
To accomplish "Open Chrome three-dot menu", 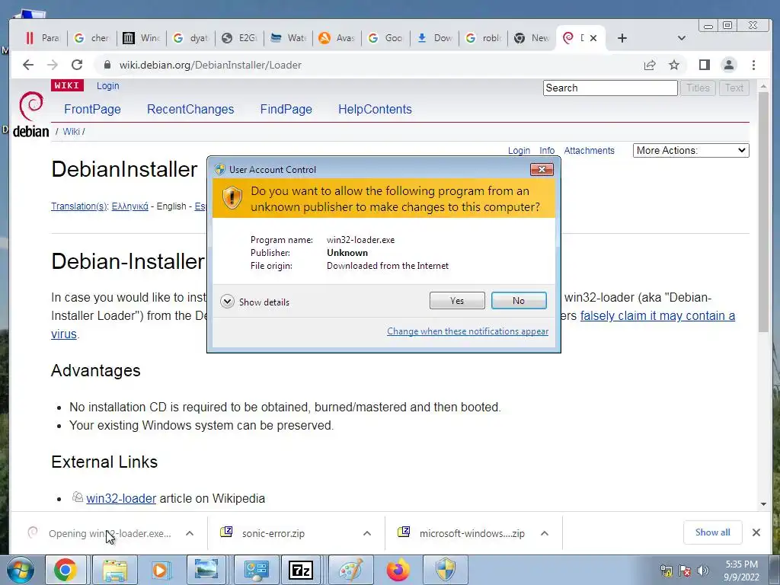I will (753, 66).
